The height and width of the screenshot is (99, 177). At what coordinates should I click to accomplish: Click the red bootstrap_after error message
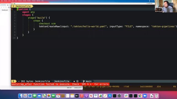[x=60, y=84]
